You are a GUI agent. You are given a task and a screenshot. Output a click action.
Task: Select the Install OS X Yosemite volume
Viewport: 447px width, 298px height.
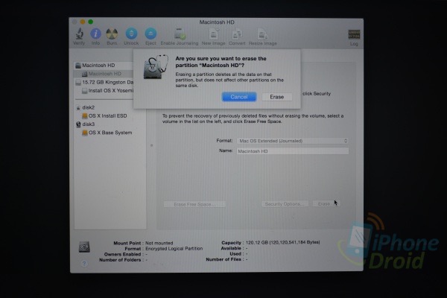(x=107, y=91)
